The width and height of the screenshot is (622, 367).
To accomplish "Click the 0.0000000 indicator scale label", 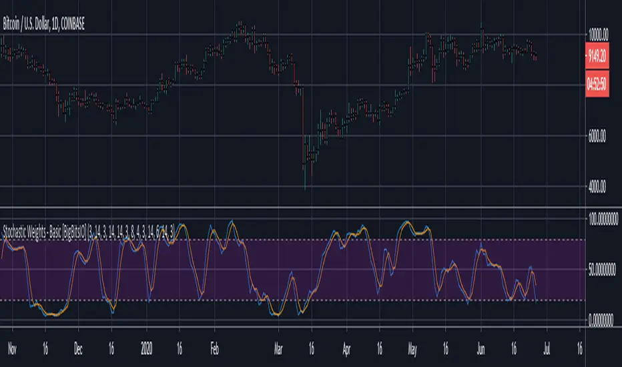I will coord(601,320).
